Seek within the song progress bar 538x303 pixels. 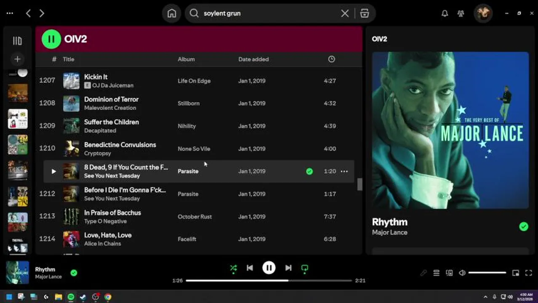click(269, 281)
